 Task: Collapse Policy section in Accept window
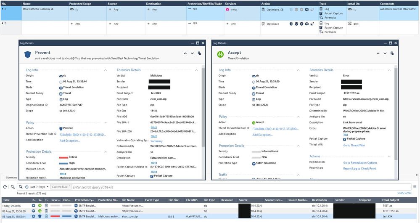[x=298, y=117]
